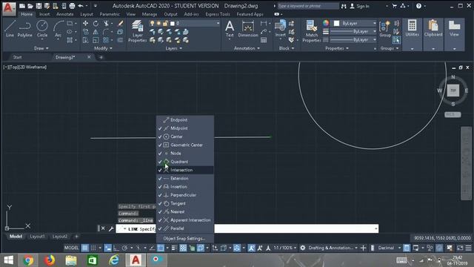Click Sign In
This screenshot has height=267, width=474.
click(x=360, y=6)
